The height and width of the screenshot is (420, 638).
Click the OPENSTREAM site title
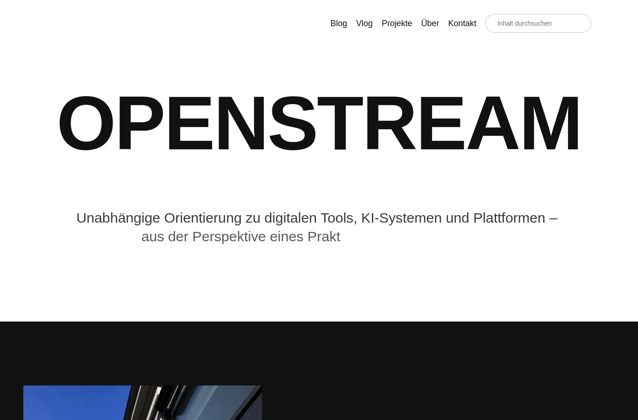(319, 123)
